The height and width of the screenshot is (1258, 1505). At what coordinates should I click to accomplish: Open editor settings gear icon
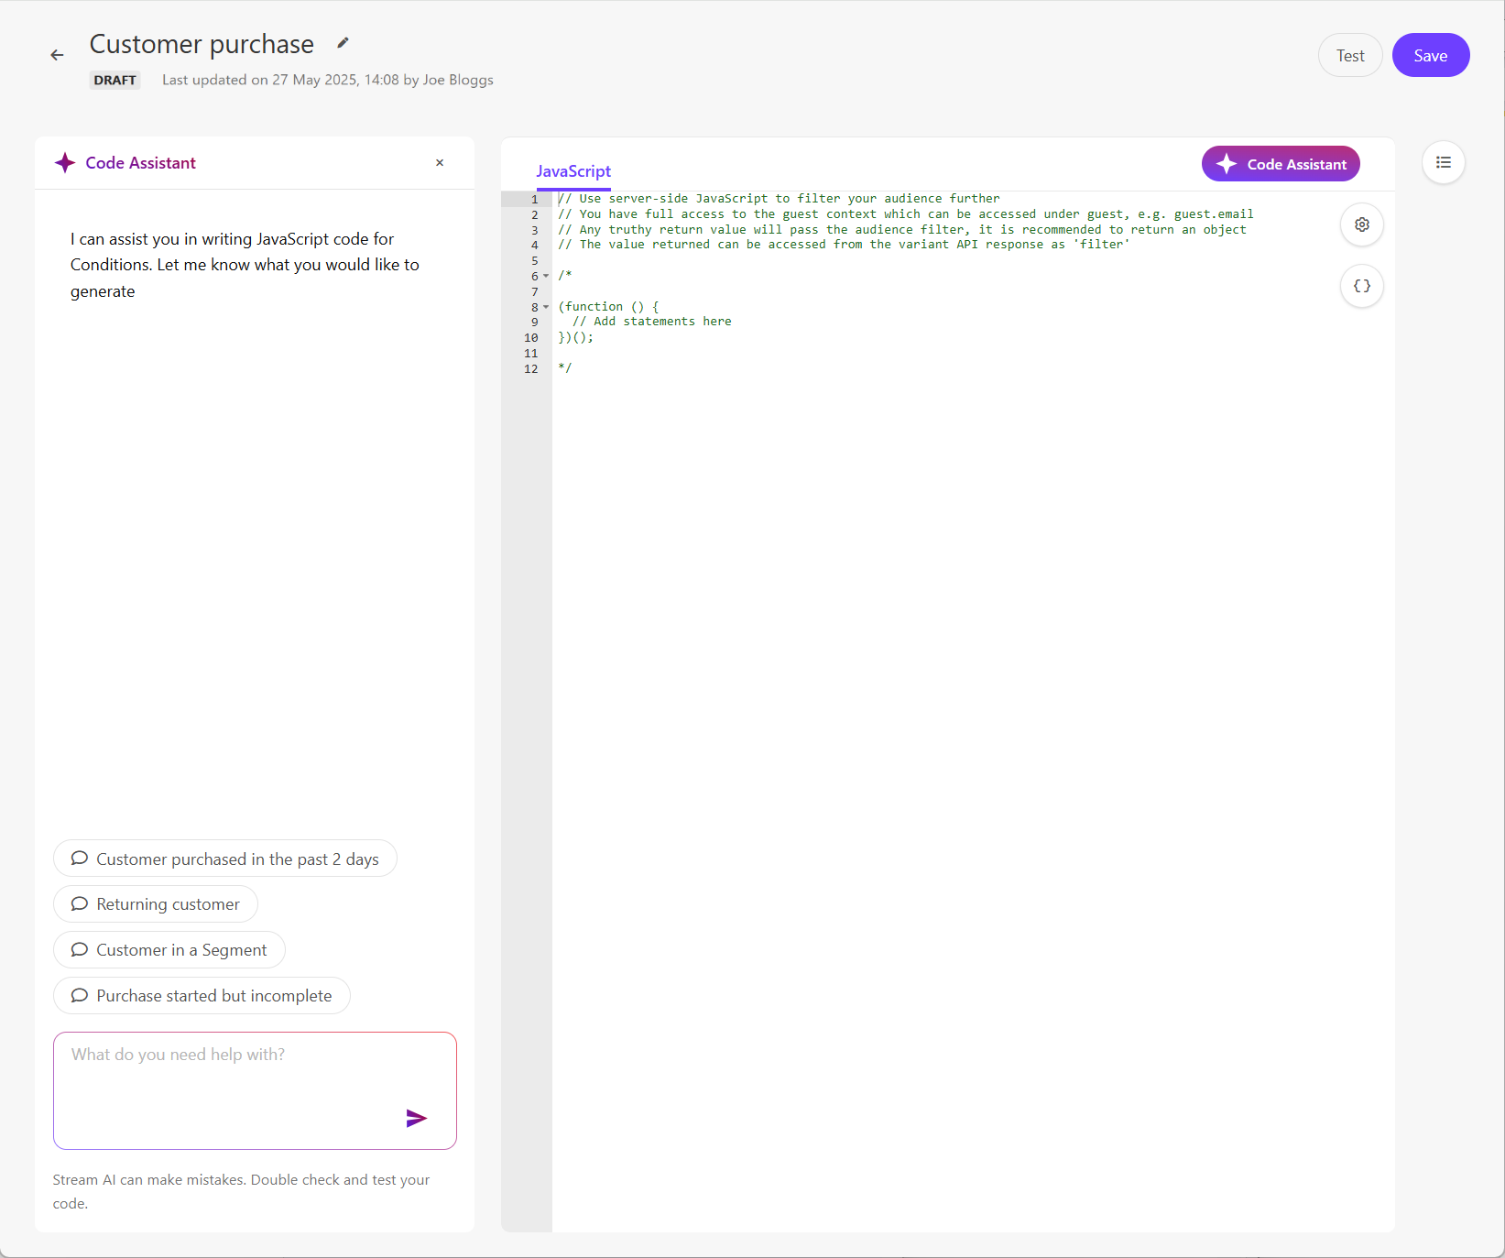[x=1362, y=224]
